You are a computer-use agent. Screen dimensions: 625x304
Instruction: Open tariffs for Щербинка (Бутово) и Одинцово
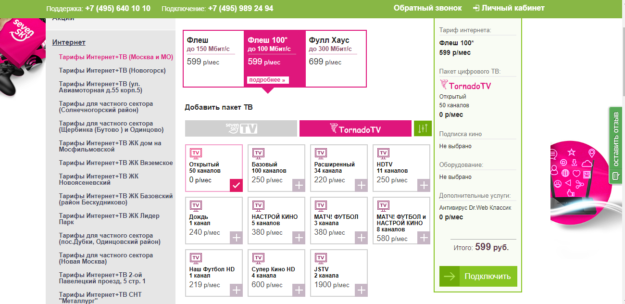[112, 127]
